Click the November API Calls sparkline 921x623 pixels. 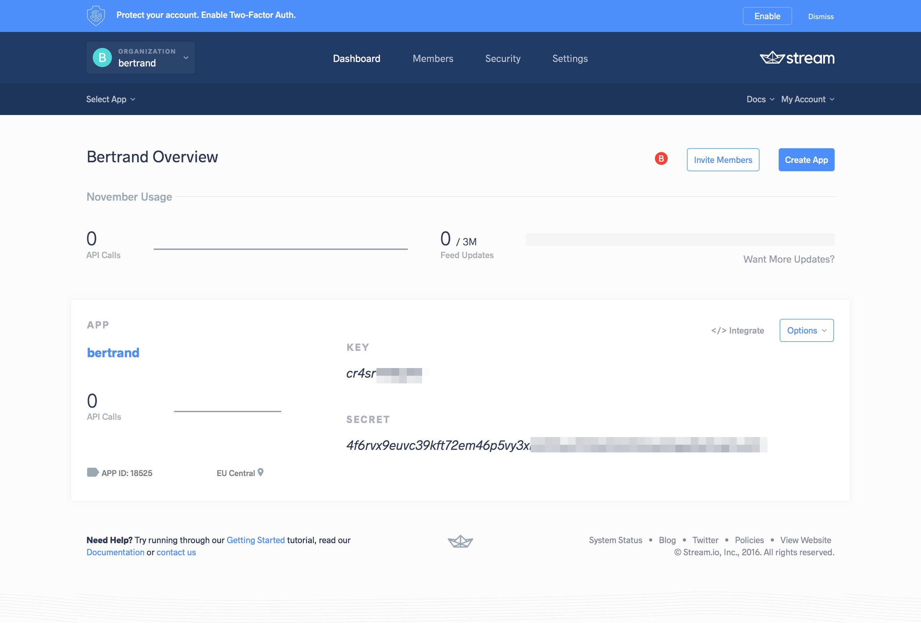pos(281,249)
